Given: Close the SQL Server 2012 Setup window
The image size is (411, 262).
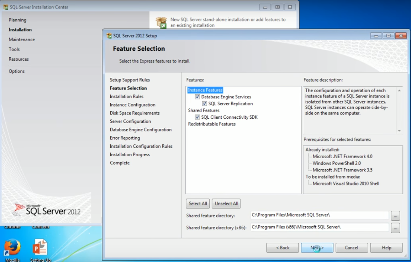Looking at the screenshot, I should [401, 36].
